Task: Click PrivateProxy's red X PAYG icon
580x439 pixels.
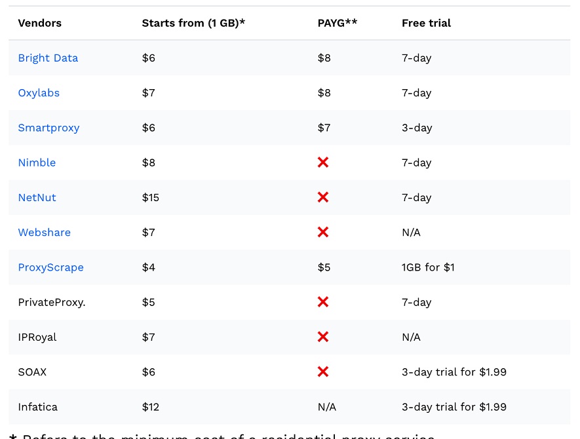Action: tap(323, 302)
